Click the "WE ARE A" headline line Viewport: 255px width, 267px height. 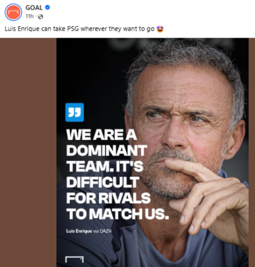tap(101, 135)
